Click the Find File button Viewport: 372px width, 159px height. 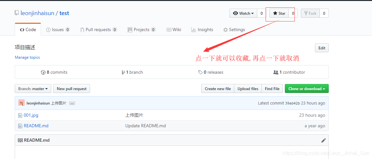(272, 88)
